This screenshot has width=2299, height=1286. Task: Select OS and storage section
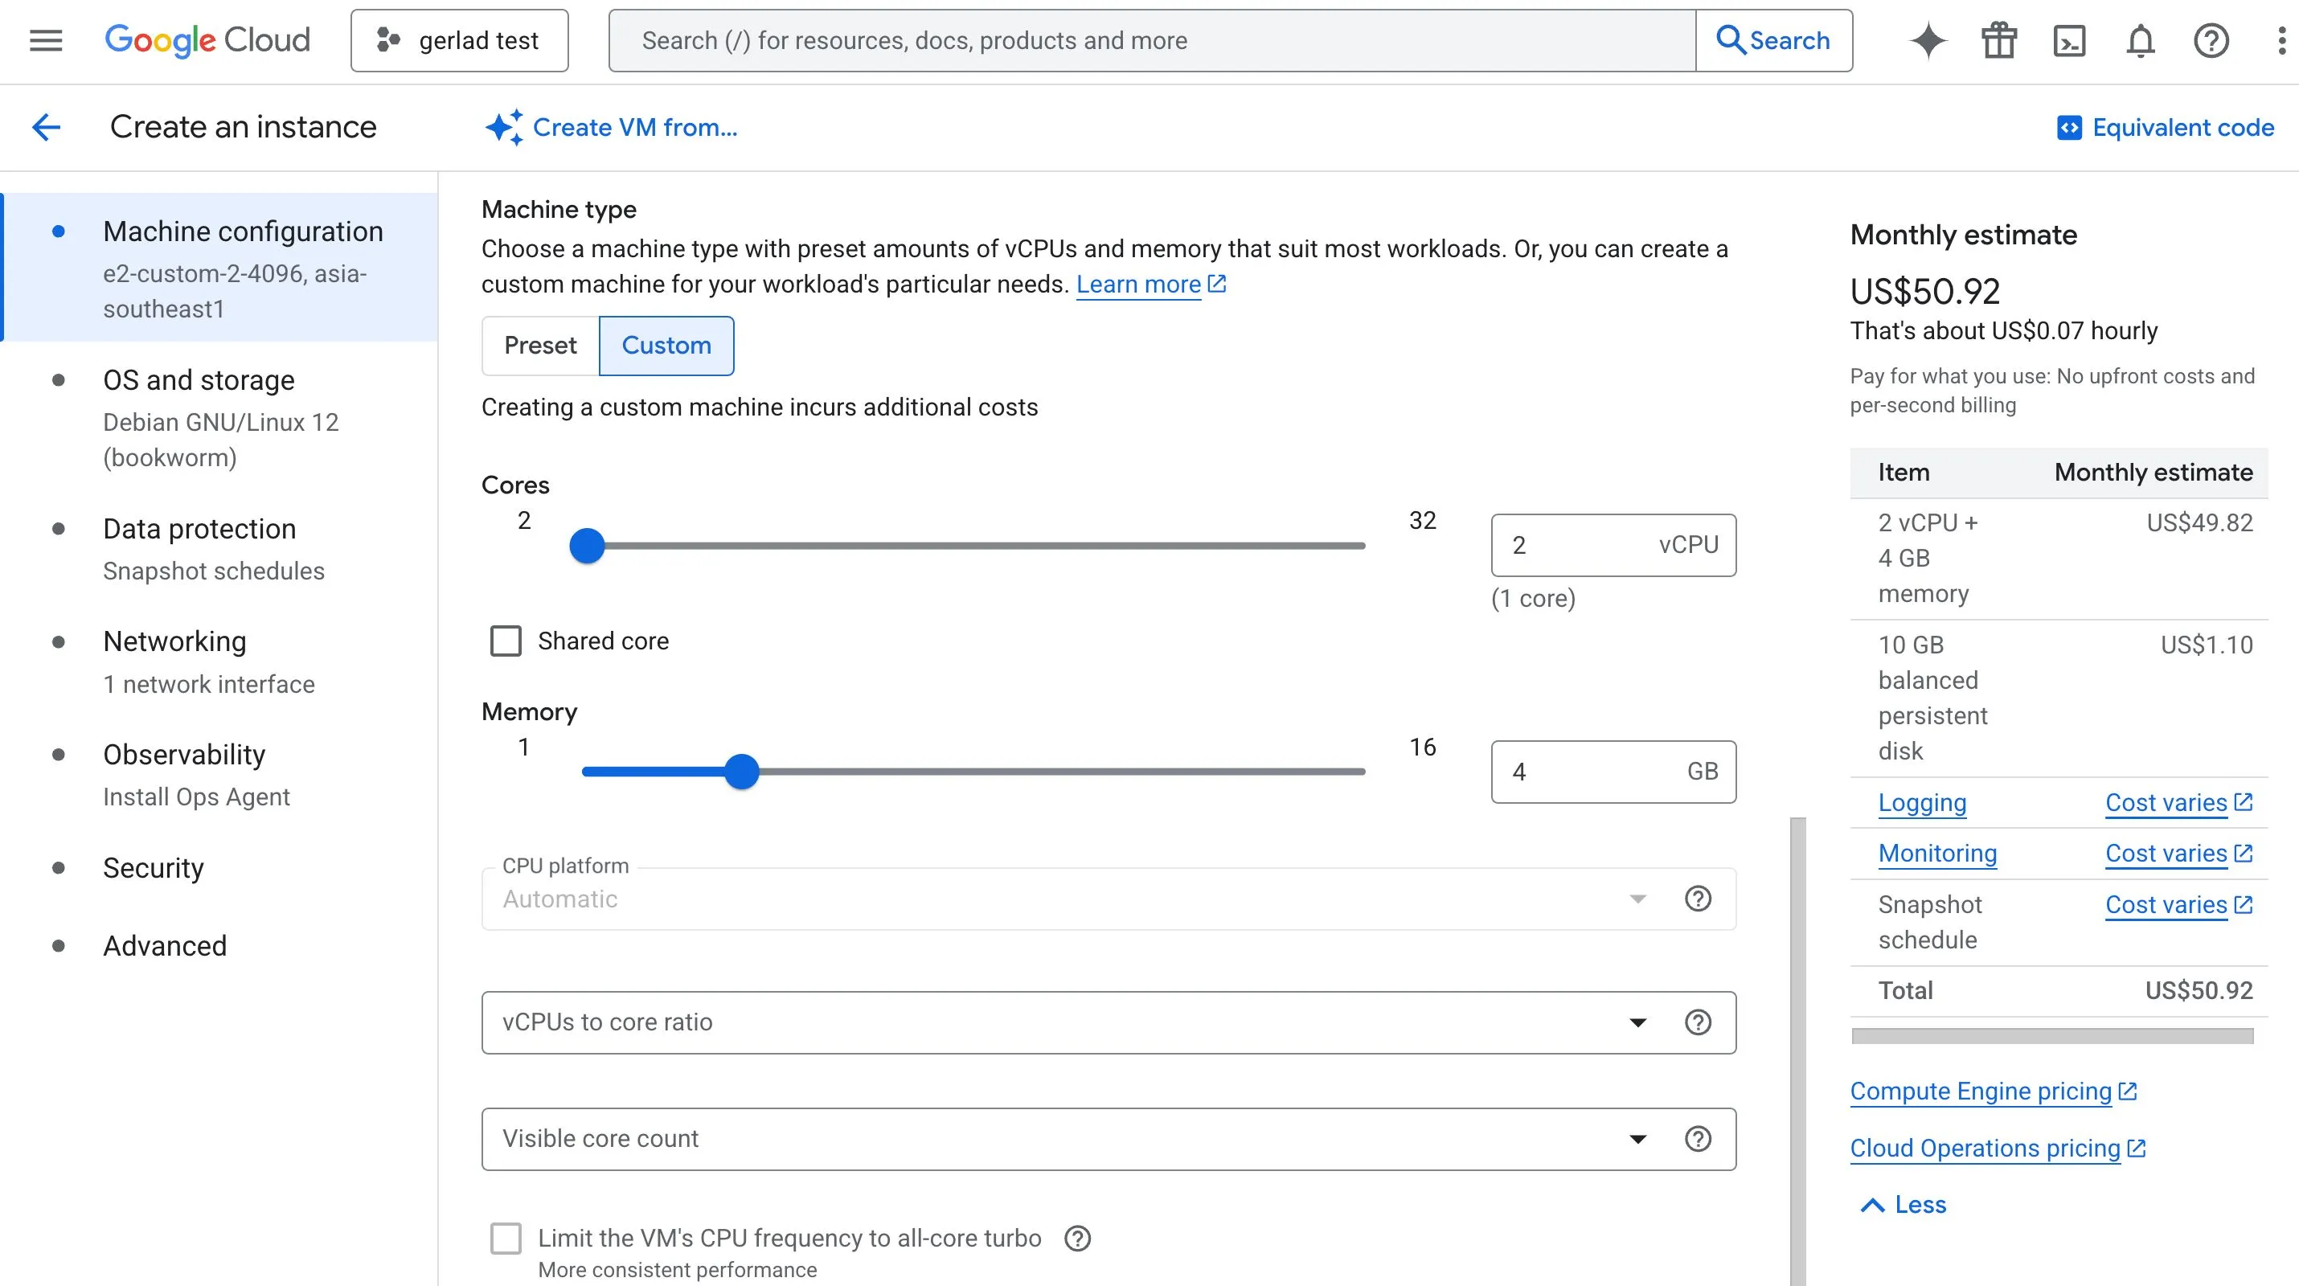219,417
